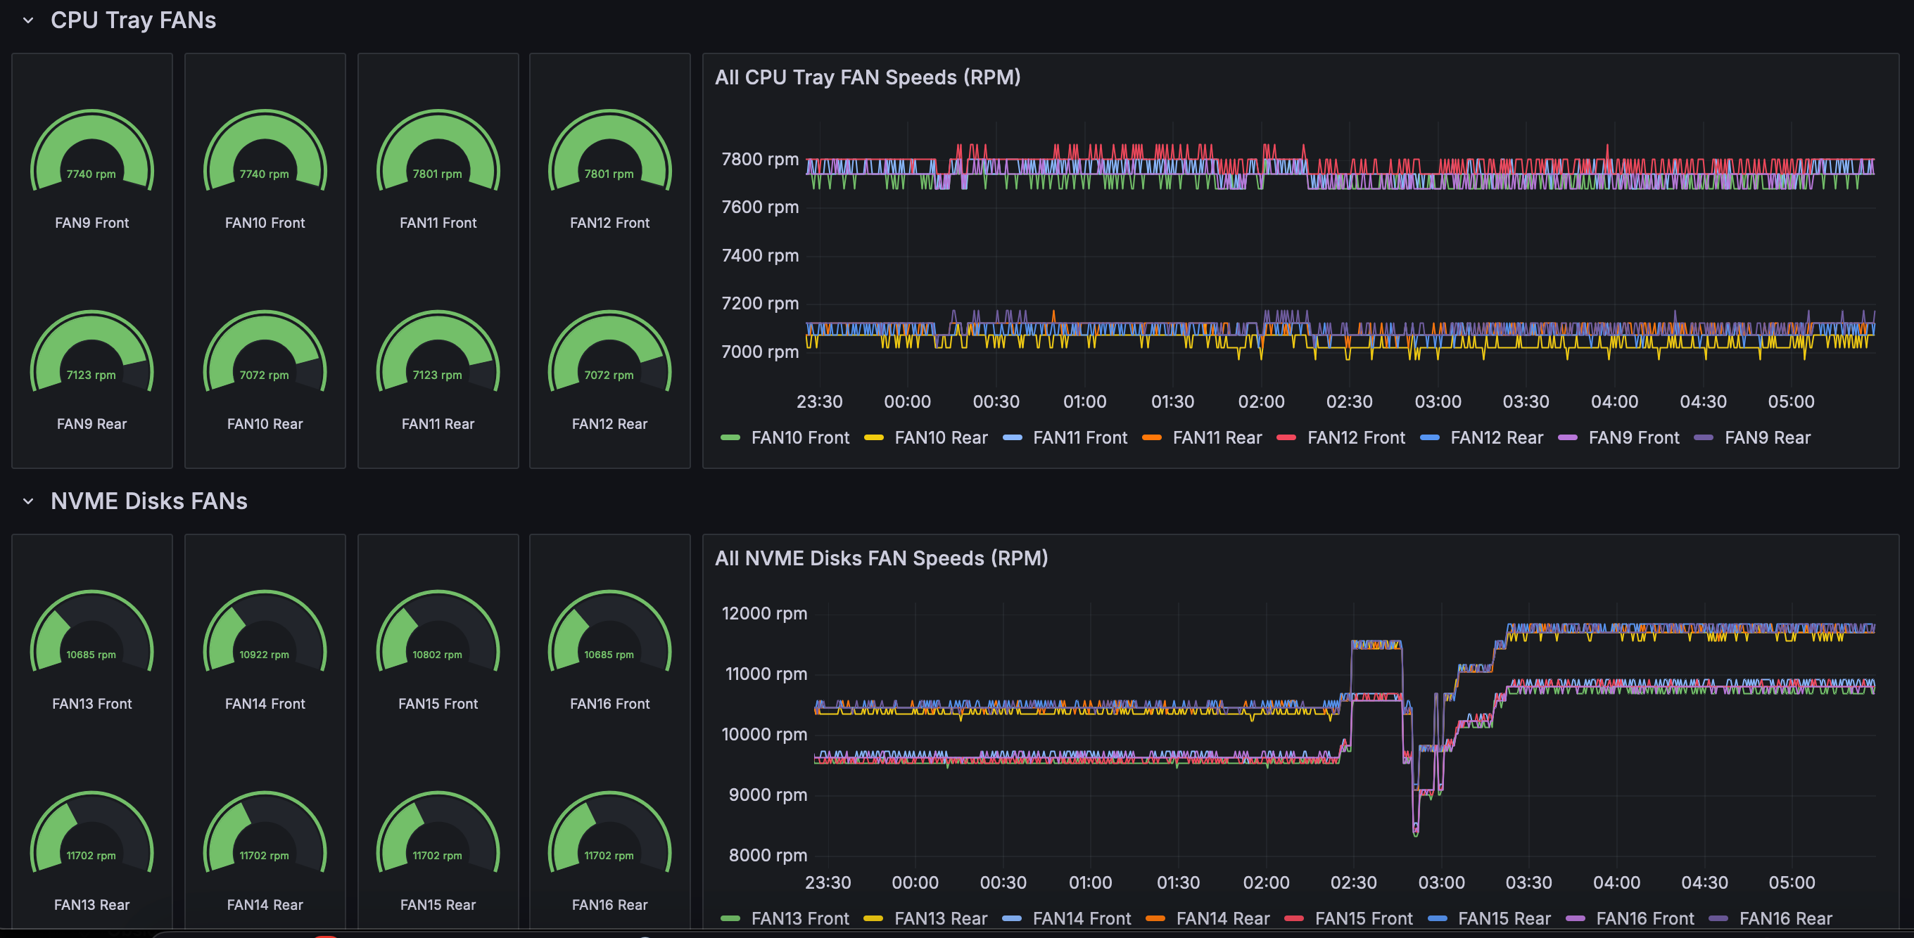Toggle FAN16 Rear series in NVME legend
This screenshot has width=1914, height=938.
click(x=1785, y=919)
